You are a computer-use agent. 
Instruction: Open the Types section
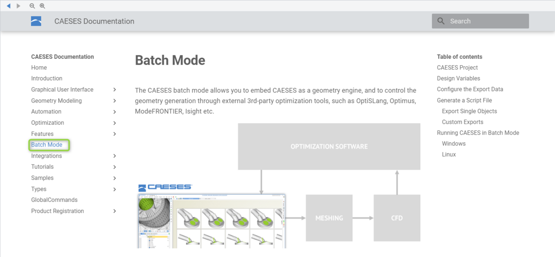tap(39, 189)
